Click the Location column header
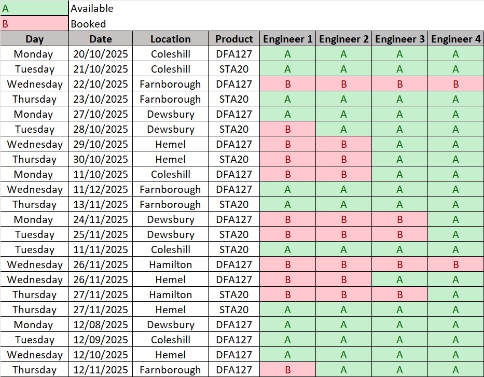The image size is (484, 377). pos(170,39)
